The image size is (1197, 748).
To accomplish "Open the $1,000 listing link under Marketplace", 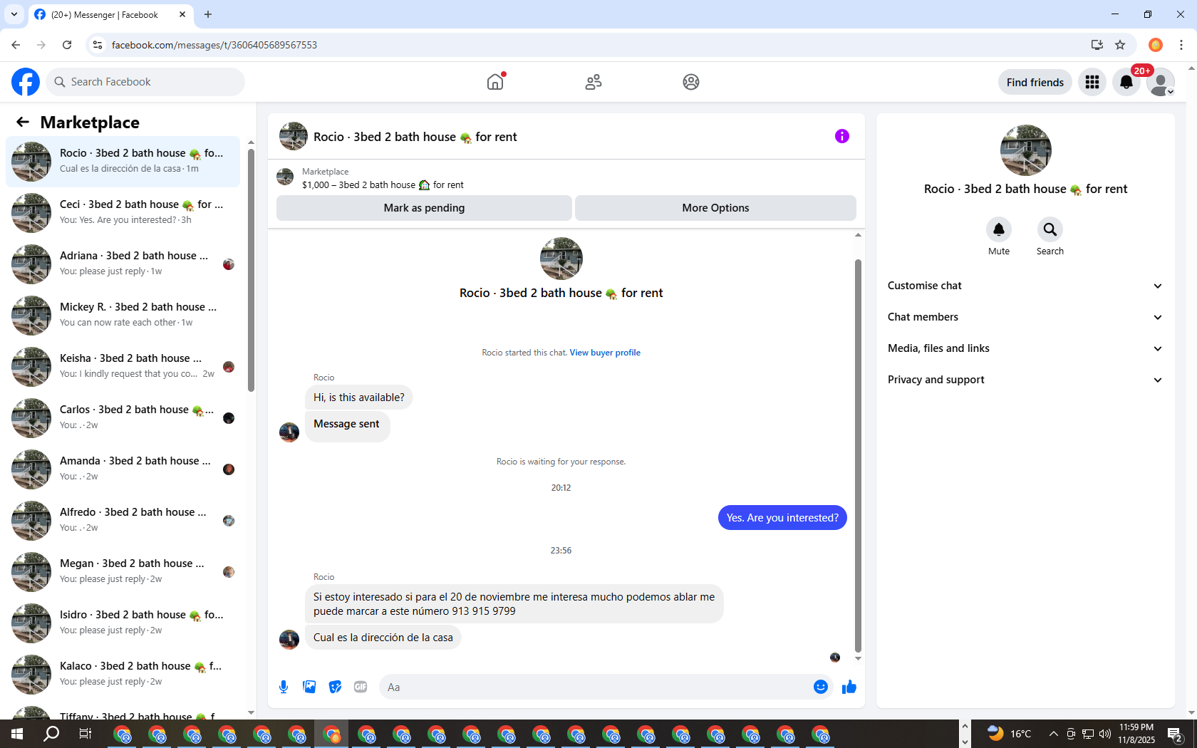I will tap(383, 185).
